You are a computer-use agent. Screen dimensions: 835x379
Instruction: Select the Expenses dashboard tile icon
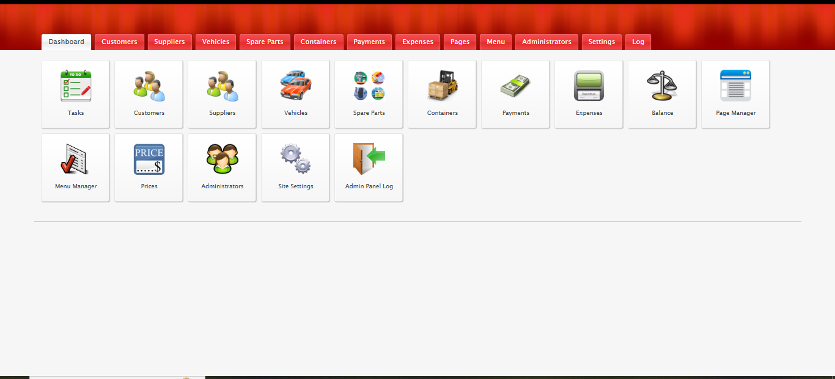click(x=589, y=86)
